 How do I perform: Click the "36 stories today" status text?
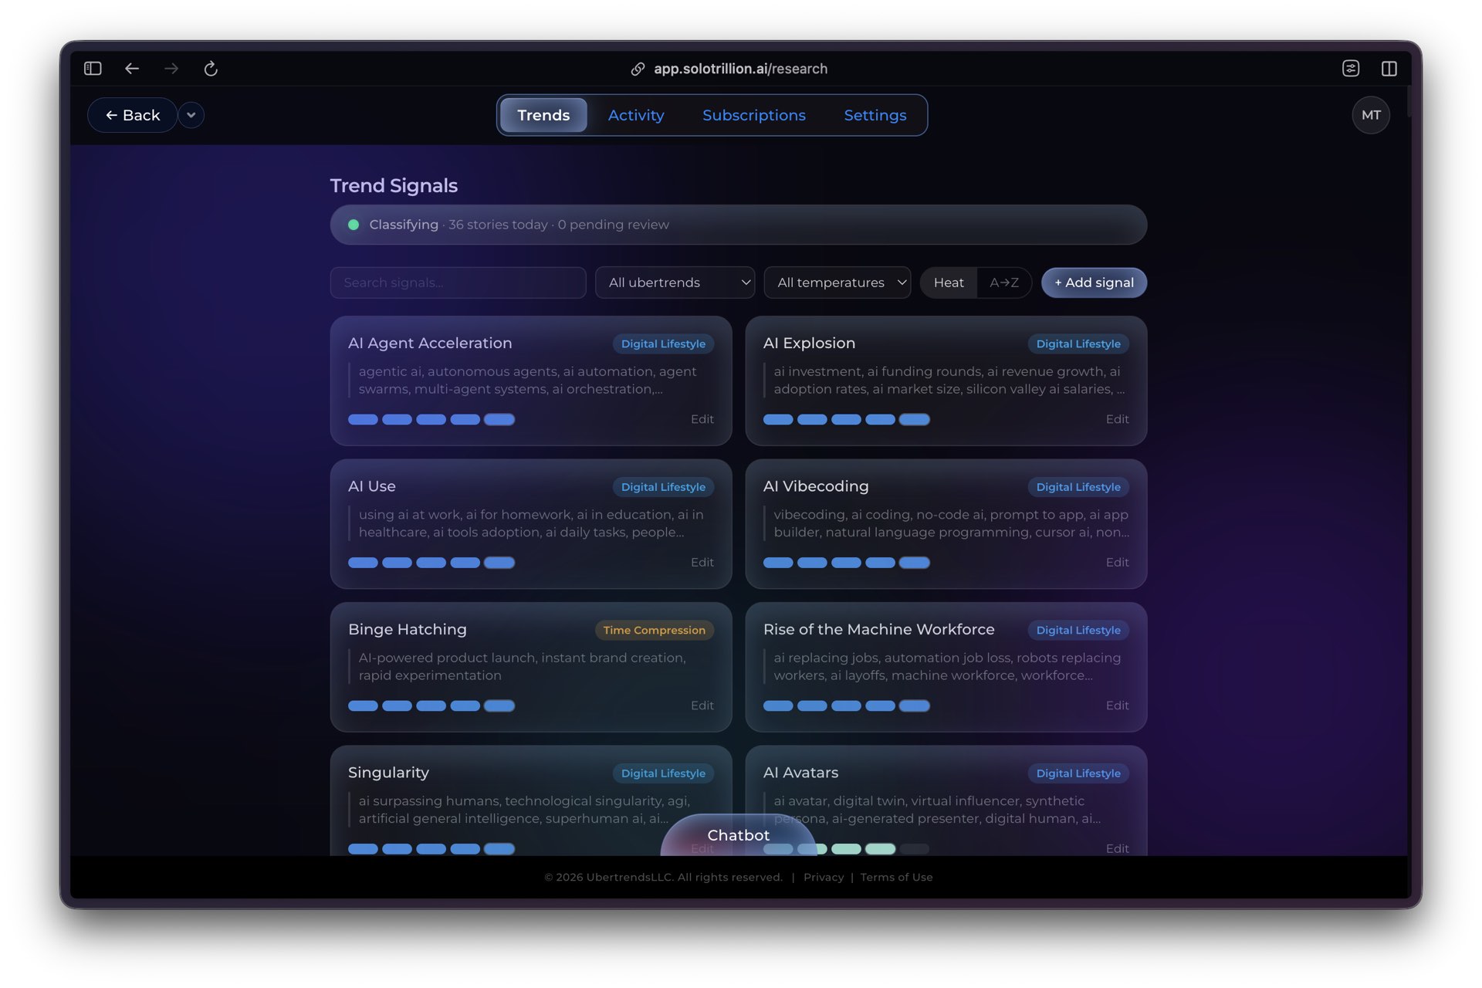[x=498, y=225]
